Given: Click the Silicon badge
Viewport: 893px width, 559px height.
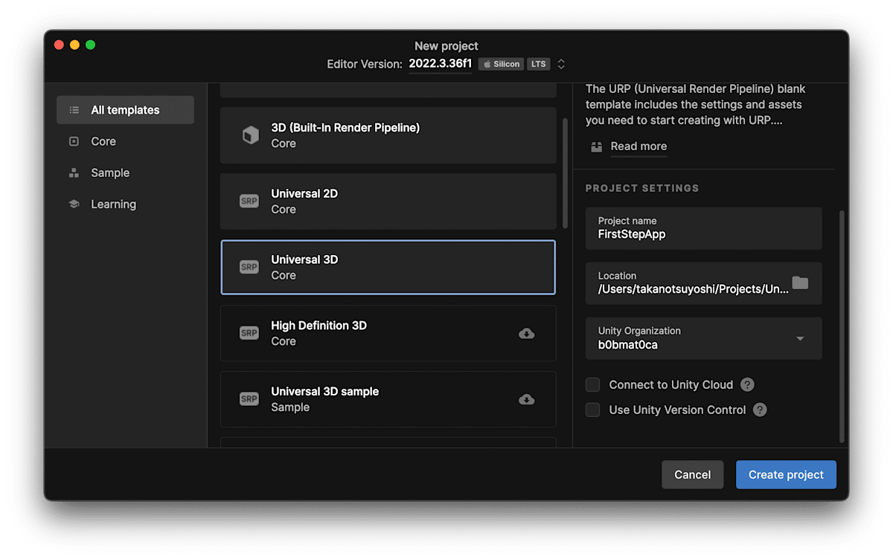Looking at the screenshot, I should [x=502, y=64].
